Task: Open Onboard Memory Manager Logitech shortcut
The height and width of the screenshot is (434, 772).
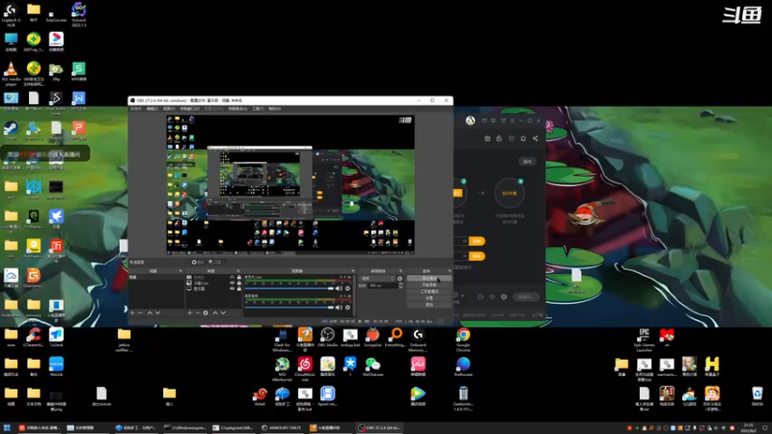Action: (x=418, y=339)
